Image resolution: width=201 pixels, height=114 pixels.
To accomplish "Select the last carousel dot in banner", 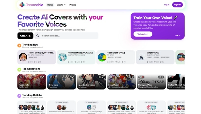I will point(179,35).
